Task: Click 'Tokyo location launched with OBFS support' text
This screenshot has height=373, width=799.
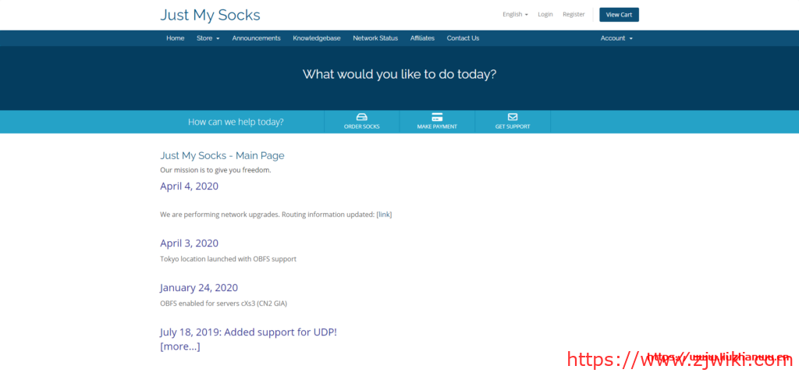Action: point(229,259)
